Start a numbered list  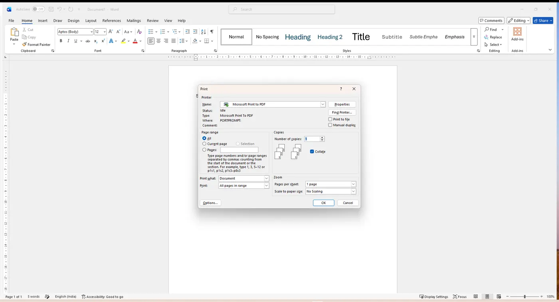pyautogui.click(x=163, y=31)
